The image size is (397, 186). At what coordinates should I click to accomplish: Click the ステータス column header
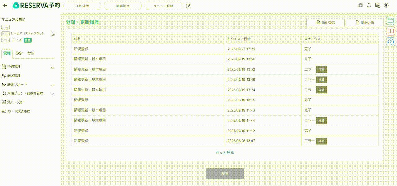[312, 39]
